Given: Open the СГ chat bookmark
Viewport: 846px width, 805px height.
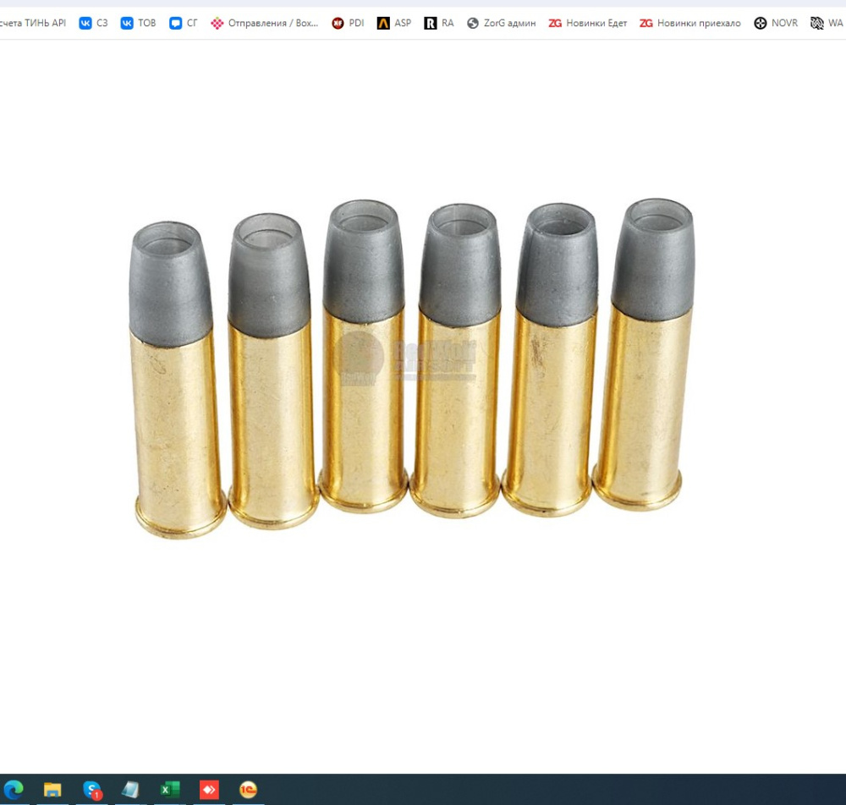Looking at the screenshot, I should pos(184,23).
